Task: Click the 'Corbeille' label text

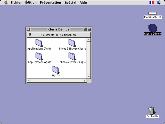Action: [152, 116]
